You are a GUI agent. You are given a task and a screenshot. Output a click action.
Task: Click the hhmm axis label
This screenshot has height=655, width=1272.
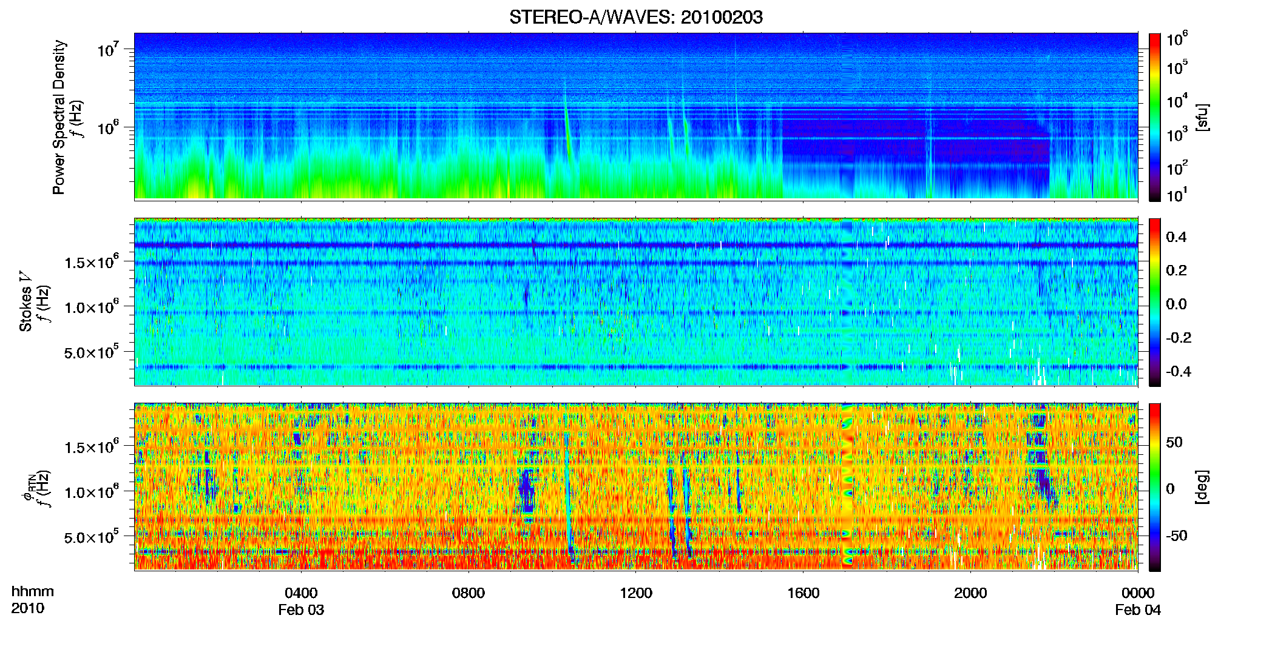[33, 591]
